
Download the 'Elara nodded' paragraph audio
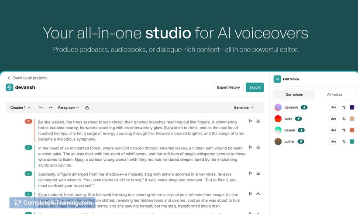point(258,193)
